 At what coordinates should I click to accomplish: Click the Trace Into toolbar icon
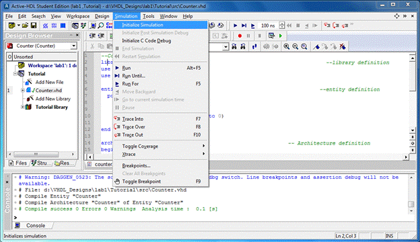click(327, 26)
